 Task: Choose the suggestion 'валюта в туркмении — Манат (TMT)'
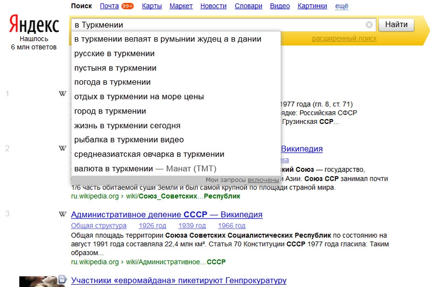pyautogui.click(x=145, y=168)
